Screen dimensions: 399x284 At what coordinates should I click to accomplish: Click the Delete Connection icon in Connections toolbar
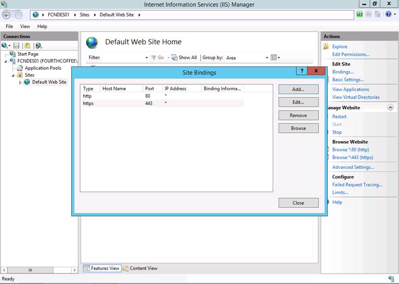point(38,45)
